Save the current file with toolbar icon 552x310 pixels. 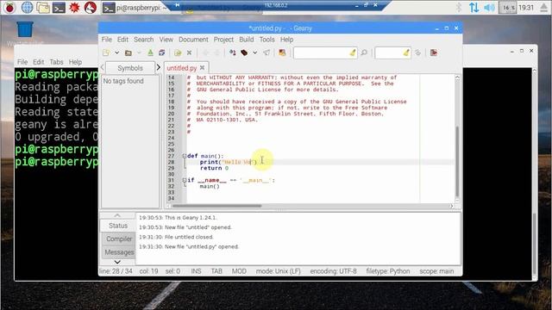point(150,53)
